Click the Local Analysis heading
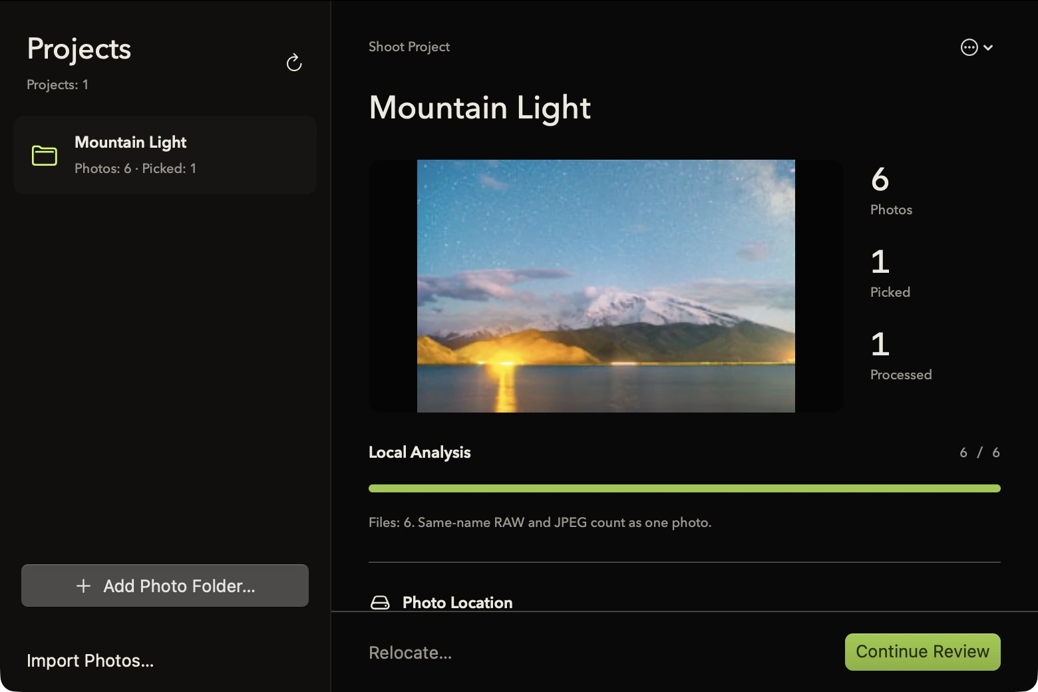The width and height of the screenshot is (1038, 692). (x=419, y=452)
